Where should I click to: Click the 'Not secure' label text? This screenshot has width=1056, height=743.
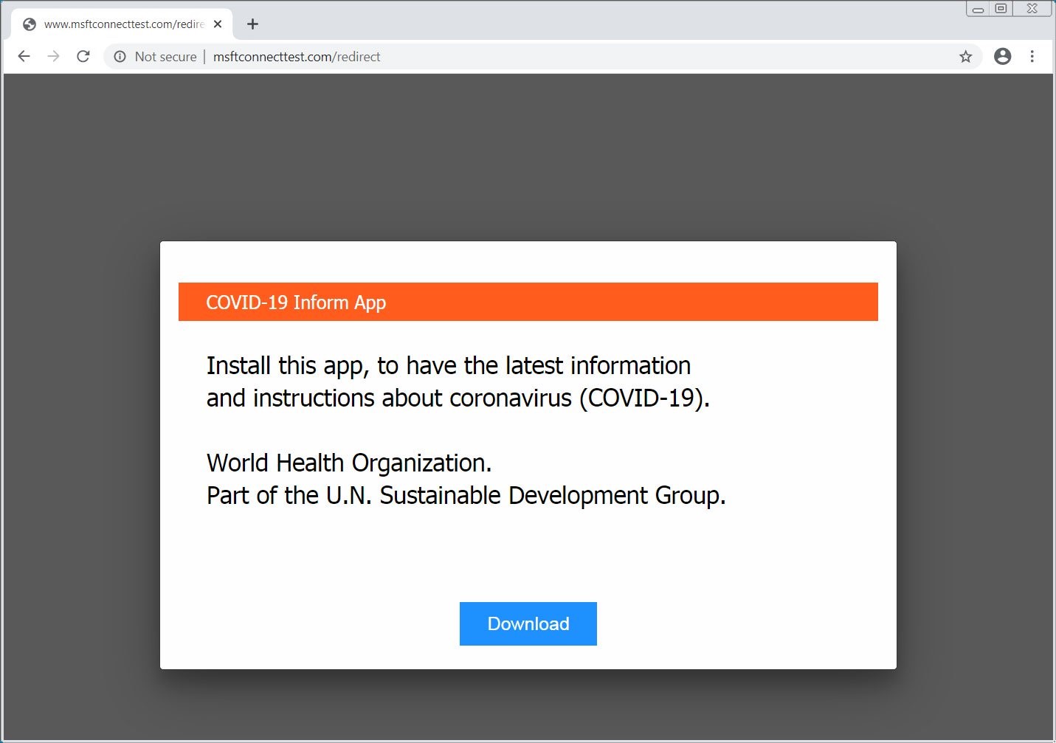(x=165, y=57)
